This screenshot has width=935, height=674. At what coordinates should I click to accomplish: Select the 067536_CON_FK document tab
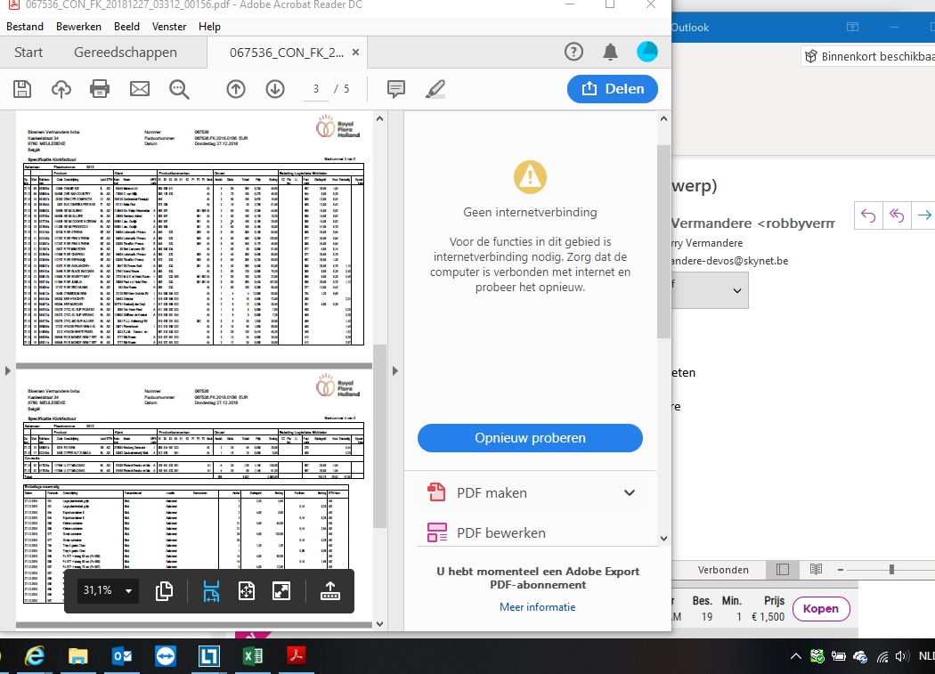pos(287,53)
